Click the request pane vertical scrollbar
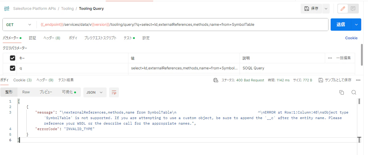 [362, 55]
